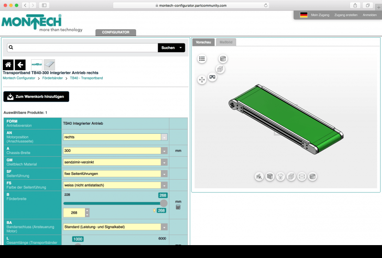Click the Safari address bar
The height and width of the screenshot is (258, 382).
pos(191,5)
